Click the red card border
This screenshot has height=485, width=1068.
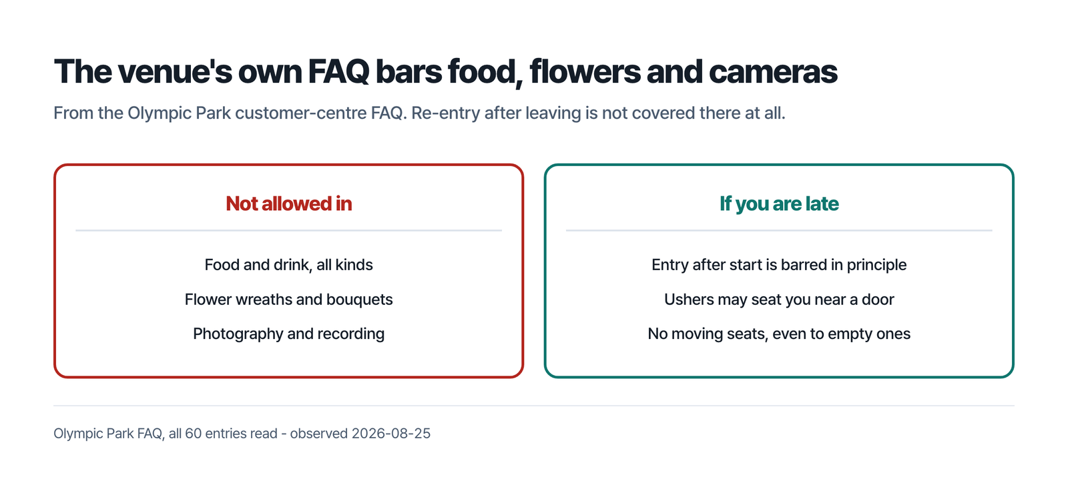click(288, 165)
